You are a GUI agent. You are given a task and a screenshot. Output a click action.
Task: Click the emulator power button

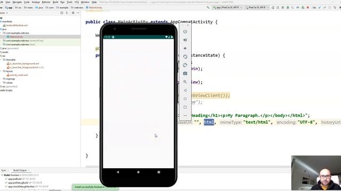point(185,32)
